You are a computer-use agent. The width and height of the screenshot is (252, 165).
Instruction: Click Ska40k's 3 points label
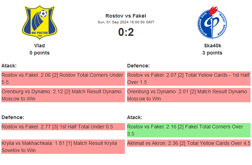point(212,53)
